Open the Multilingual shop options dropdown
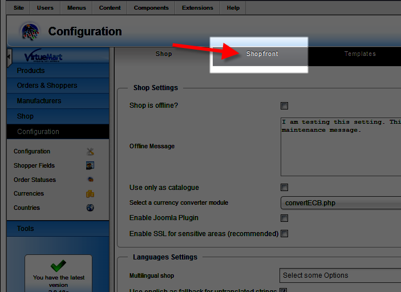The height and width of the screenshot is (292, 401). pos(340,275)
